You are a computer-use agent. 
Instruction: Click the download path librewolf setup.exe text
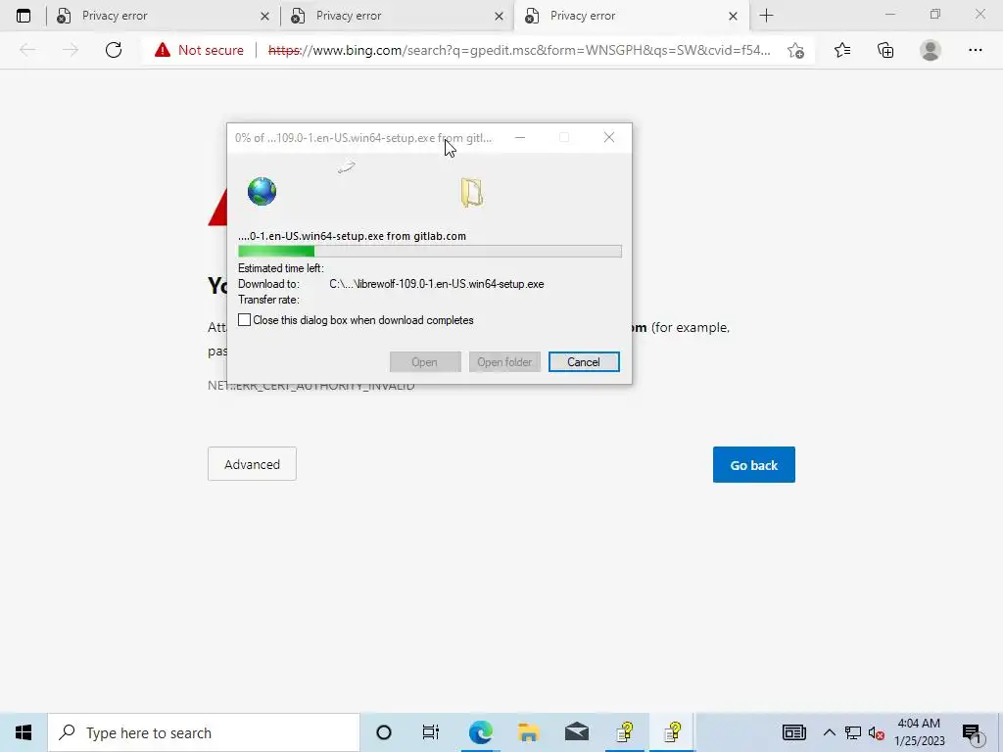click(x=436, y=284)
